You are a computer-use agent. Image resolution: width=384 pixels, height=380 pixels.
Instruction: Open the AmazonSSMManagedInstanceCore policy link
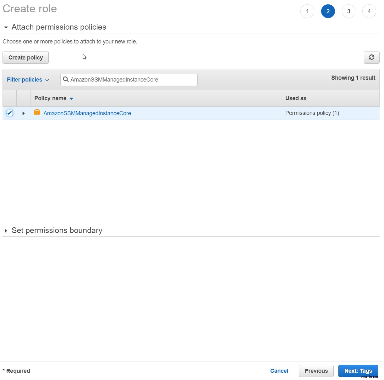pos(87,113)
